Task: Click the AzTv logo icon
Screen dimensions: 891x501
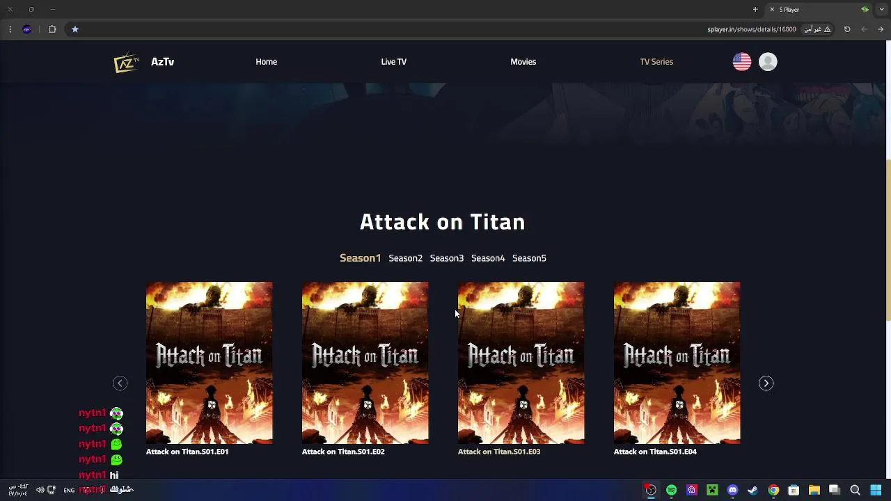Action: (x=127, y=62)
